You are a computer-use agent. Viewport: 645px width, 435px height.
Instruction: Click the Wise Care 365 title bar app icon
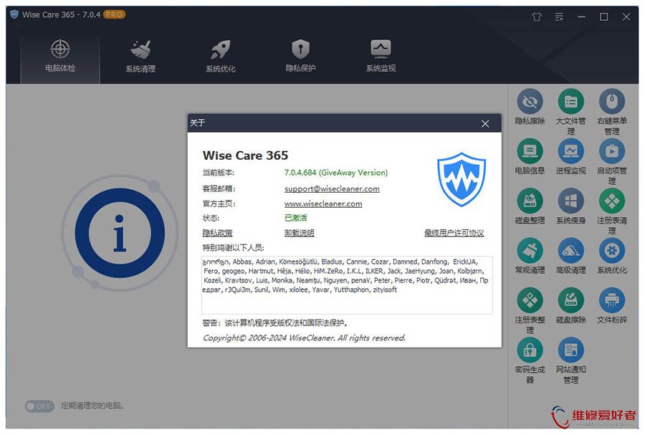pyautogui.click(x=14, y=14)
